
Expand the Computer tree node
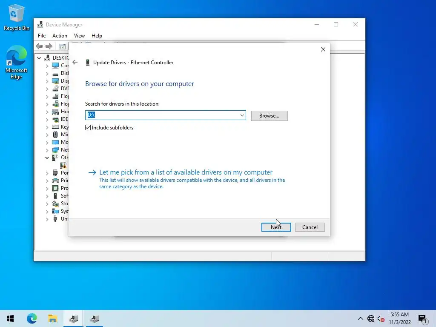[x=47, y=66]
